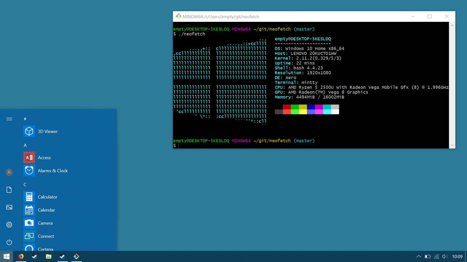Open the volume control in the tray
Screen dimensions: 467x262
445,257
